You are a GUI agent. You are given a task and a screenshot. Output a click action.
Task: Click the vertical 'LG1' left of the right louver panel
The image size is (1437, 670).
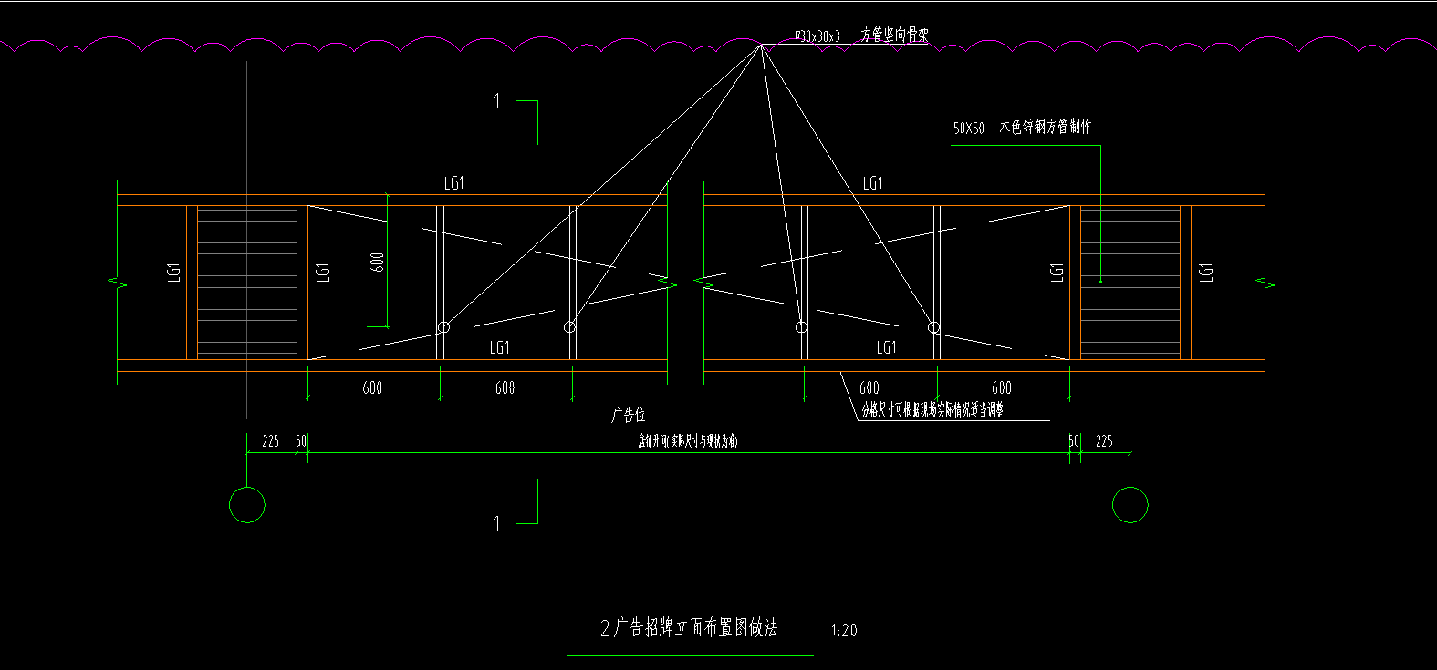(1057, 272)
